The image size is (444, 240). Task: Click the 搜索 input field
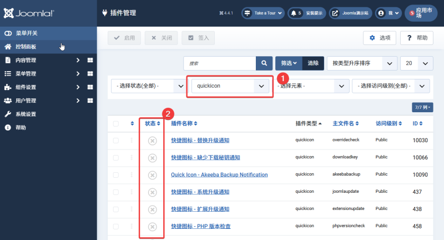point(219,63)
